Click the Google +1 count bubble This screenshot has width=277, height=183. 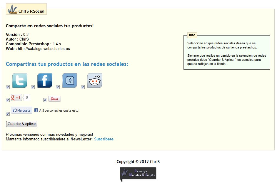coord(27,98)
